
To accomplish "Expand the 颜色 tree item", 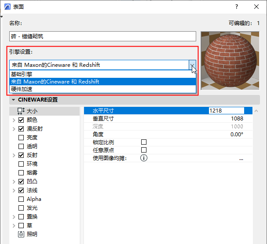I will [x=14, y=120].
